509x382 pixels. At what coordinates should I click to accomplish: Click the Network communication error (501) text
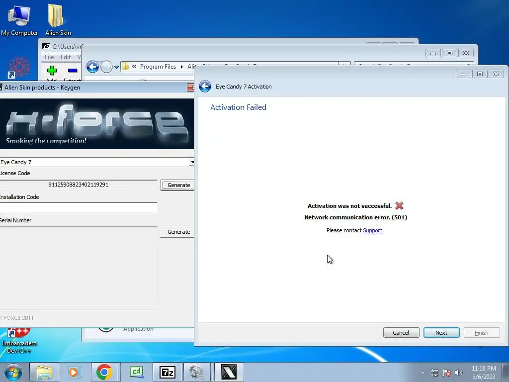click(x=355, y=217)
